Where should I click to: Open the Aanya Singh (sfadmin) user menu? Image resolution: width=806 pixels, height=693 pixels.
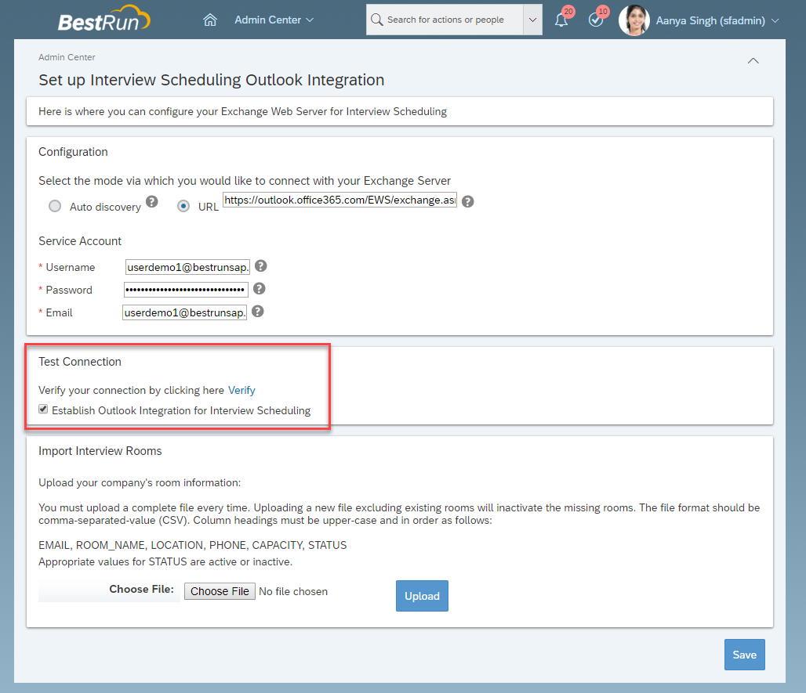click(x=717, y=20)
